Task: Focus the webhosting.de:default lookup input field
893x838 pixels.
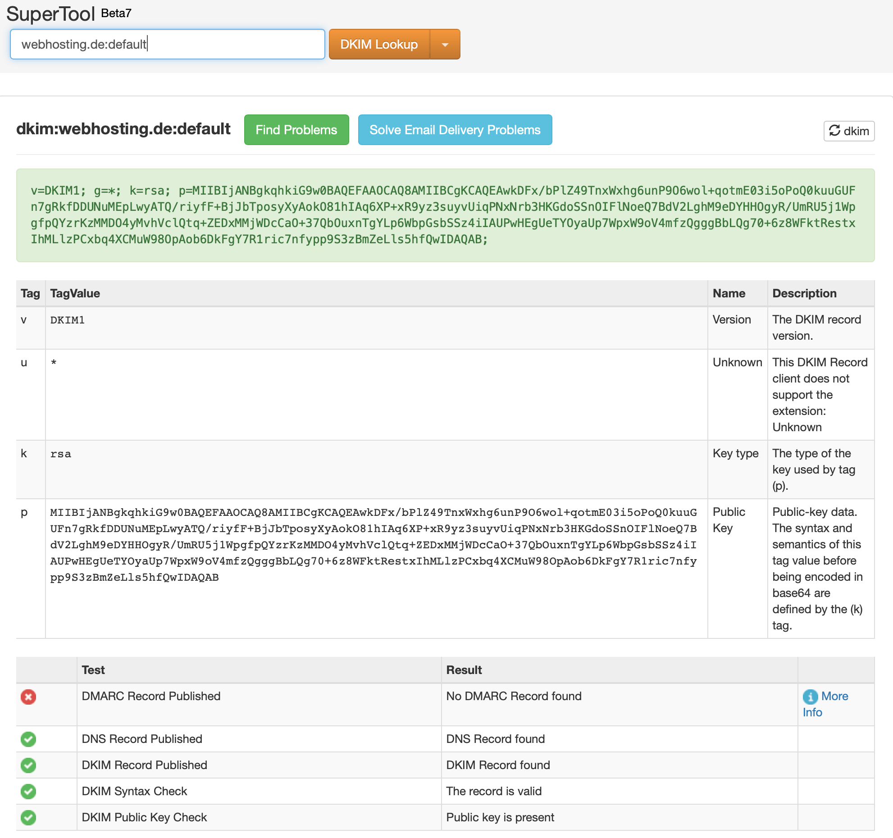Action: coord(168,44)
